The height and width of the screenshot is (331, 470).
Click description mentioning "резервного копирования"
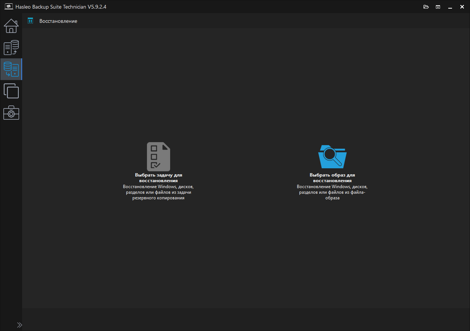(x=159, y=192)
